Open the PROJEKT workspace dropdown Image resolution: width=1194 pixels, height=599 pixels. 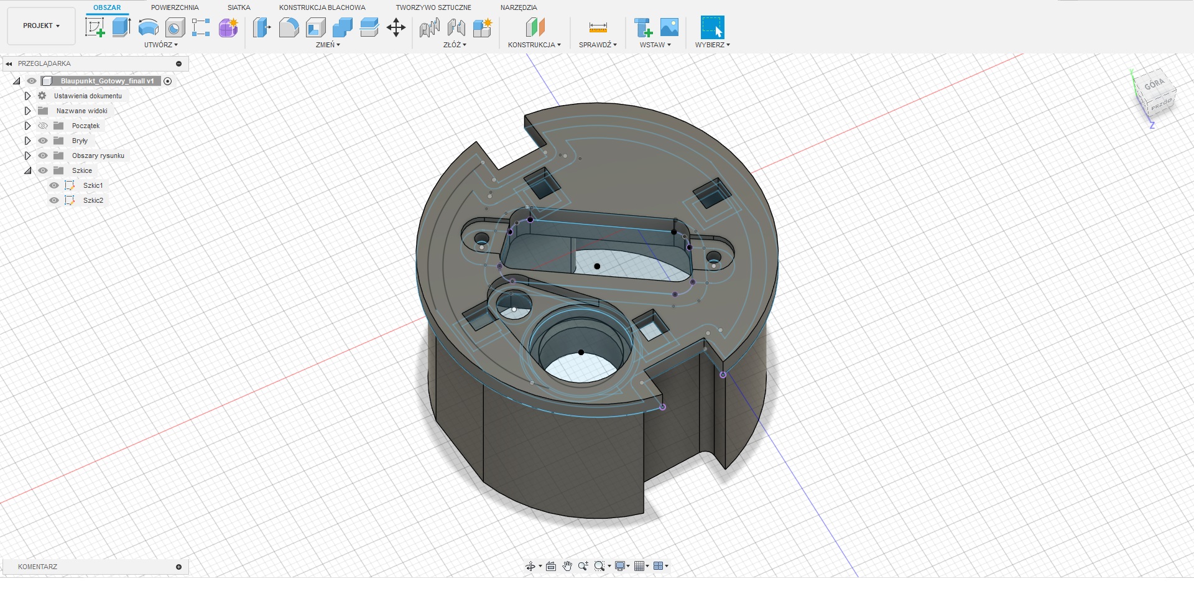tap(41, 26)
